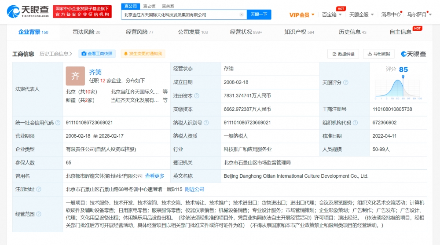Image resolution: width=440 pixels, height=245 pixels.
Task: Switch to the 查公司 search tab
Action: point(131,6)
